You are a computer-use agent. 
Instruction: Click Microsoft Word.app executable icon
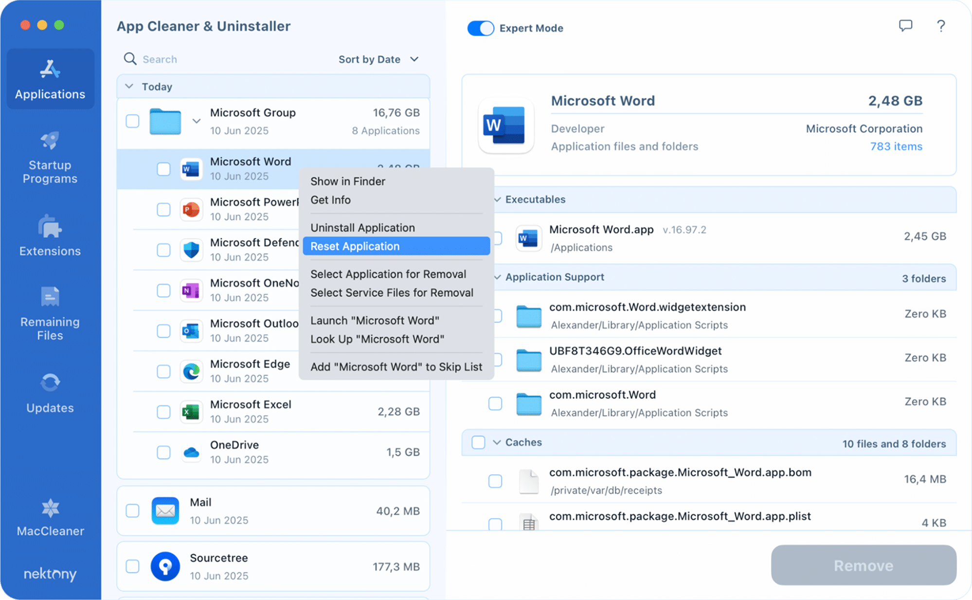tap(529, 238)
